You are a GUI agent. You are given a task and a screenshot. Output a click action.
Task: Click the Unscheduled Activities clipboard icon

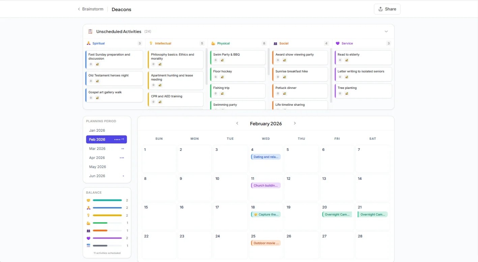[x=90, y=31]
